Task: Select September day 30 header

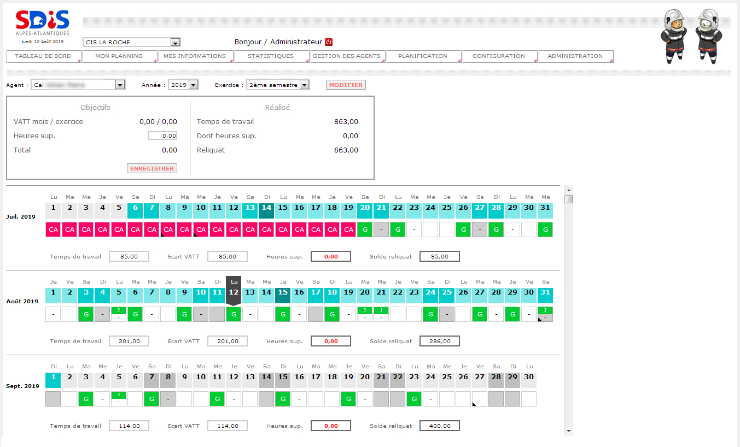Action: click(x=529, y=380)
